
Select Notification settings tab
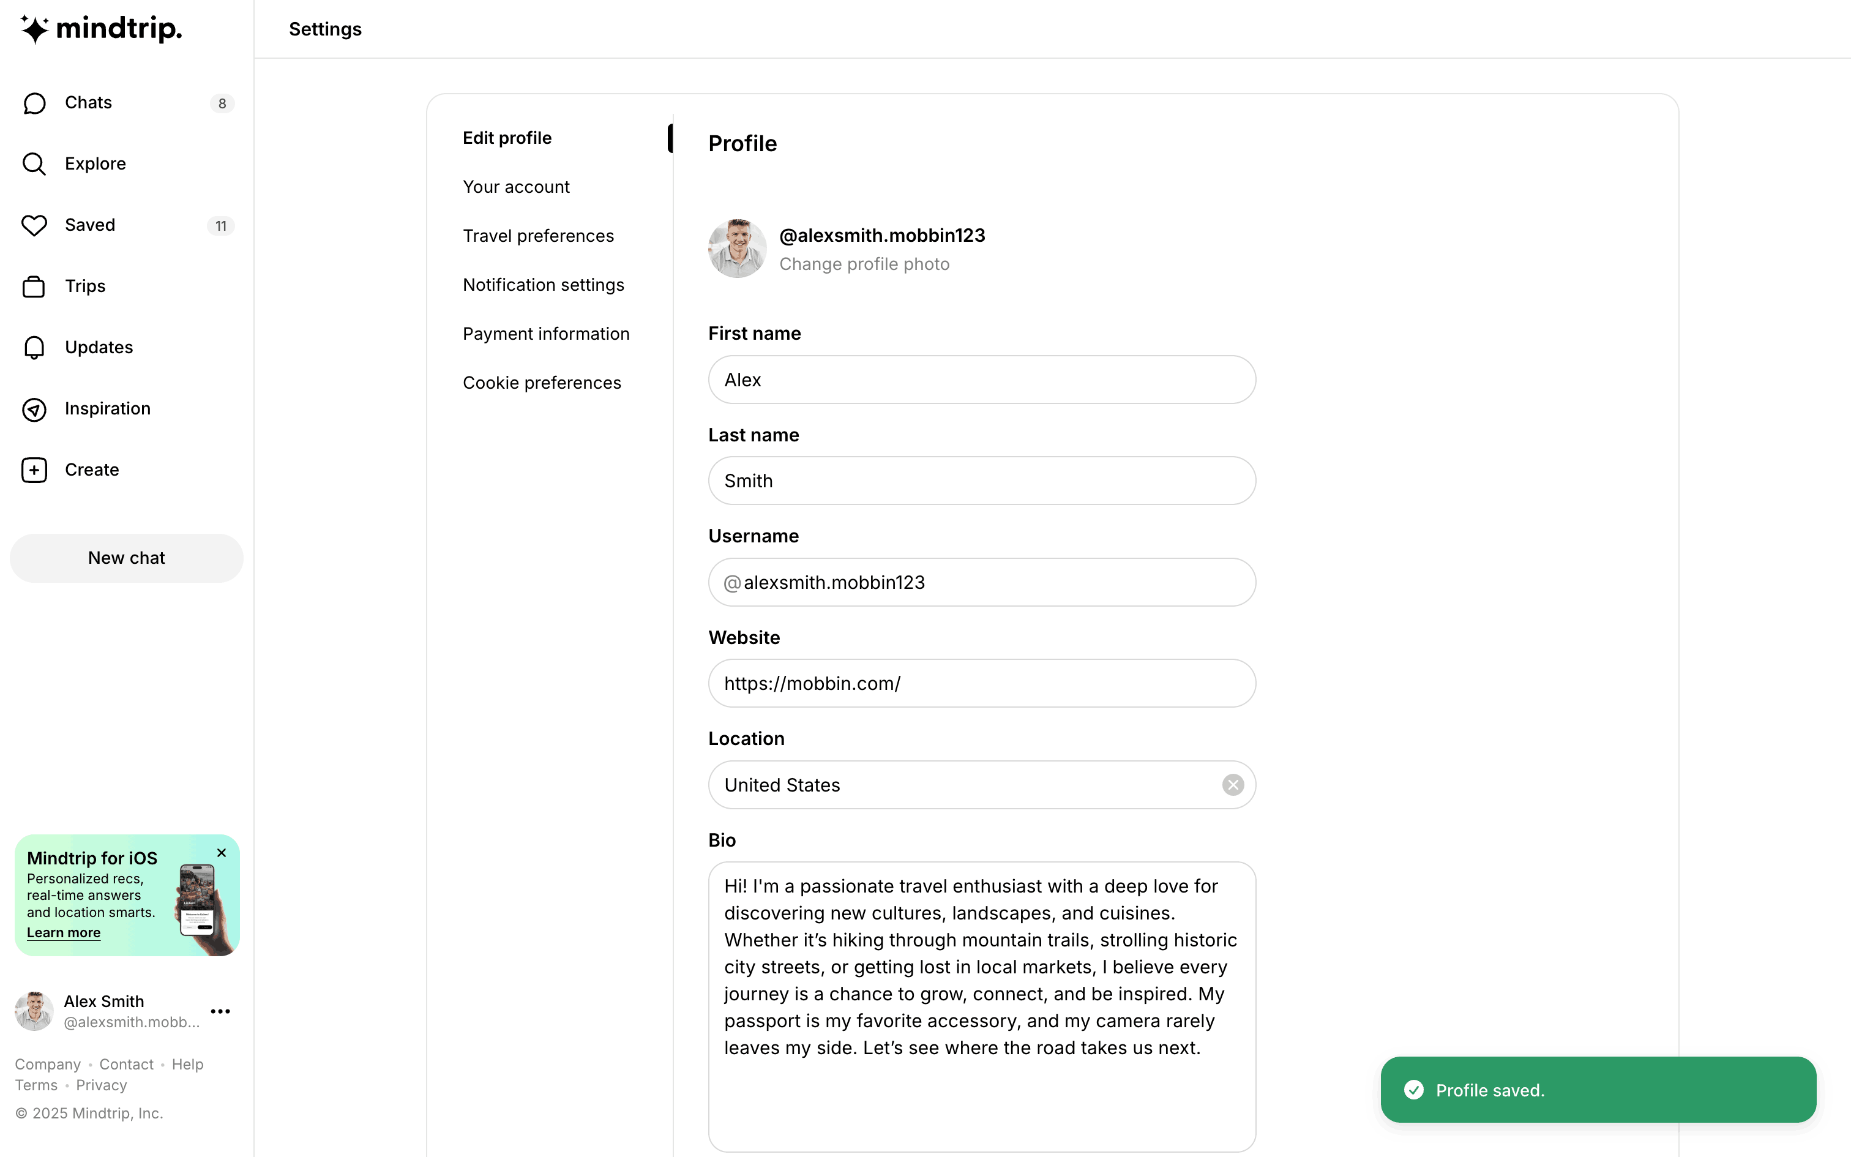543,285
